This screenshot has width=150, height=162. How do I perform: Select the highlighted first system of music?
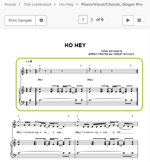click(80, 84)
